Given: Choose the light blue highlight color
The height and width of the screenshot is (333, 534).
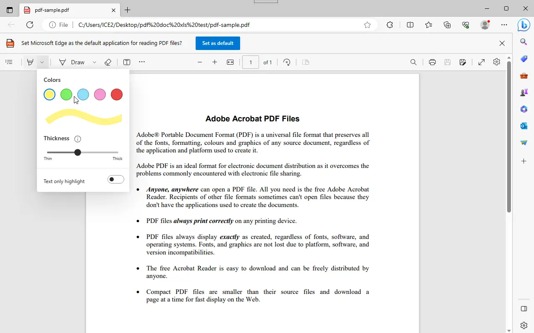Looking at the screenshot, I should tap(83, 94).
